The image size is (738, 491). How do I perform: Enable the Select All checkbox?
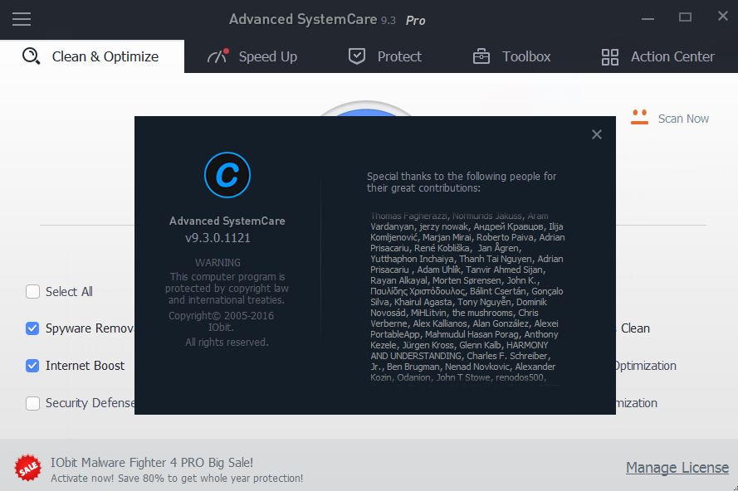(32, 291)
